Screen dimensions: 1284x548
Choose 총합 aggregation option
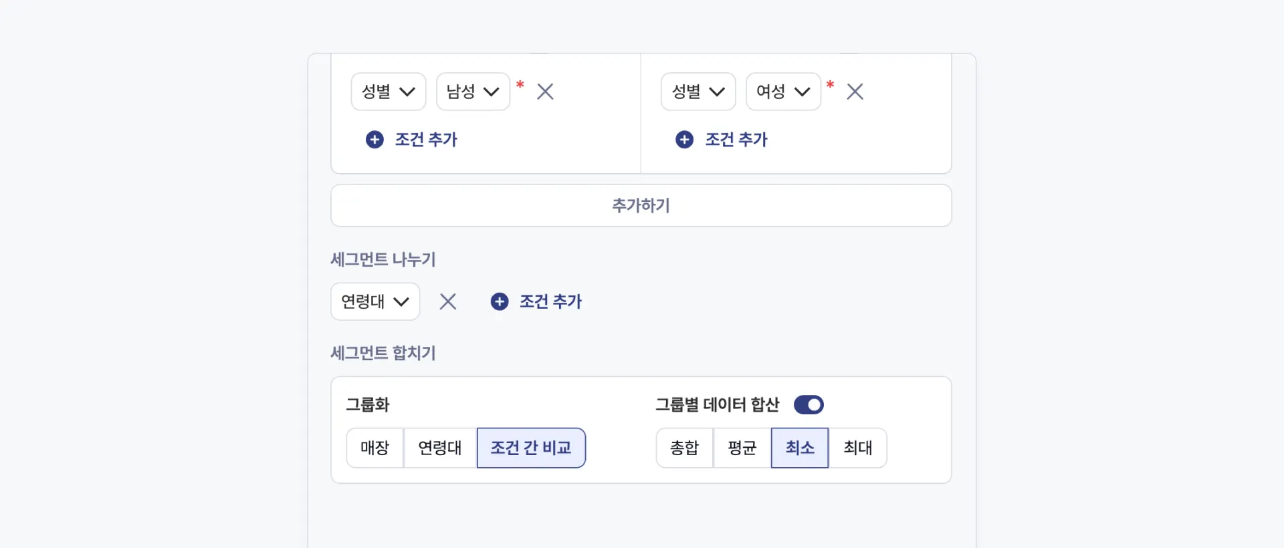[x=684, y=448]
